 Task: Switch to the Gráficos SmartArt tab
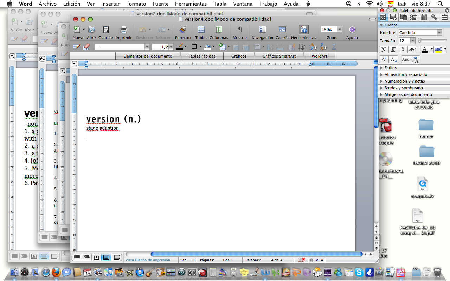(x=279, y=56)
